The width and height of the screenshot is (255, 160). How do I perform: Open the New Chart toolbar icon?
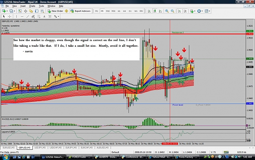point(4,11)
